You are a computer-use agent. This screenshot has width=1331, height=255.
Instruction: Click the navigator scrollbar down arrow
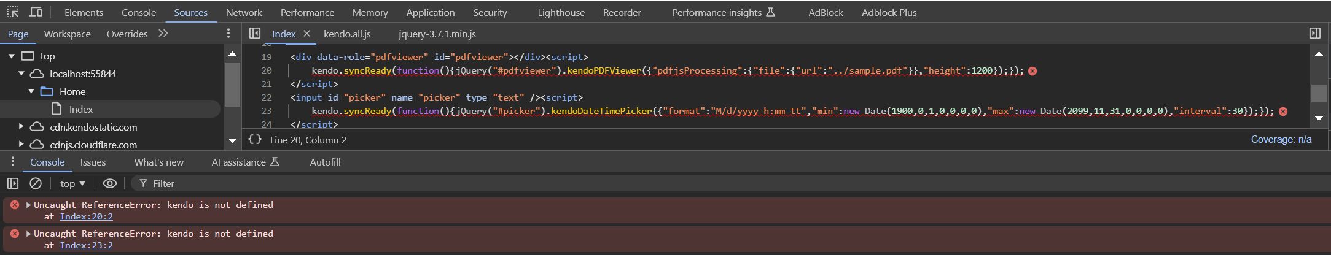pyautogui.click(x=232, y=140)
